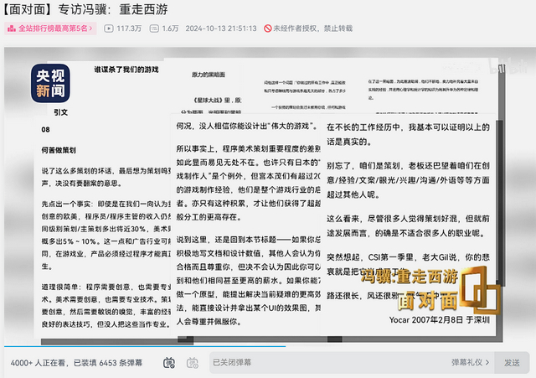536x378 pixels.
Task: Open danmaku settings icon
Action: 193,363
